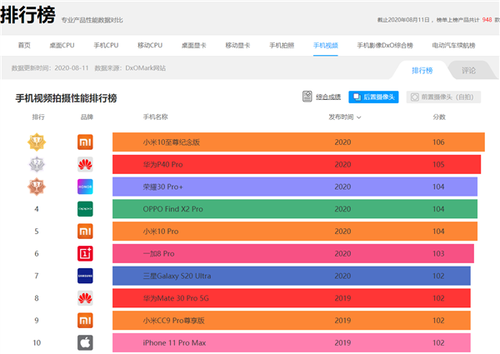Click the 小米10至尊纪念版 orange score bar
The height and width of the screenshot is (354, 500).
(298, 142)
